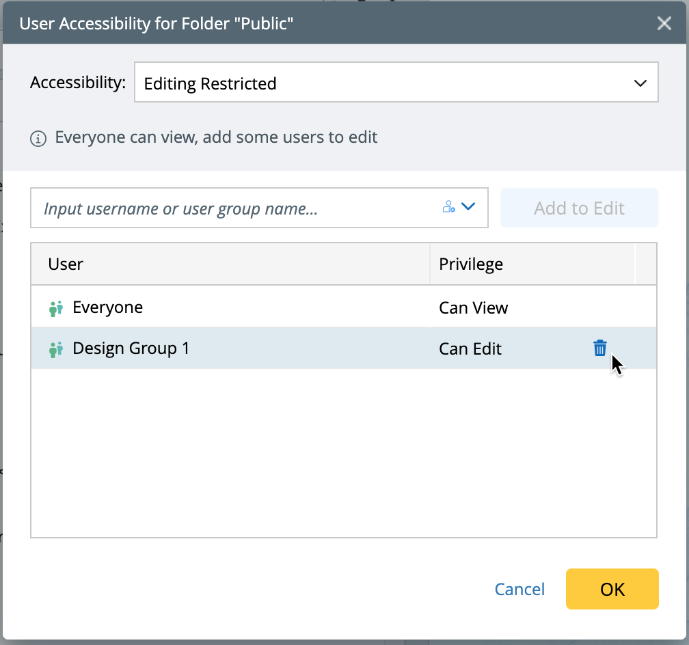This screenshot has width=689, height=645.
Task: Click the chevron arrow of the Accessibility combo box
Action: click(640, 83)
